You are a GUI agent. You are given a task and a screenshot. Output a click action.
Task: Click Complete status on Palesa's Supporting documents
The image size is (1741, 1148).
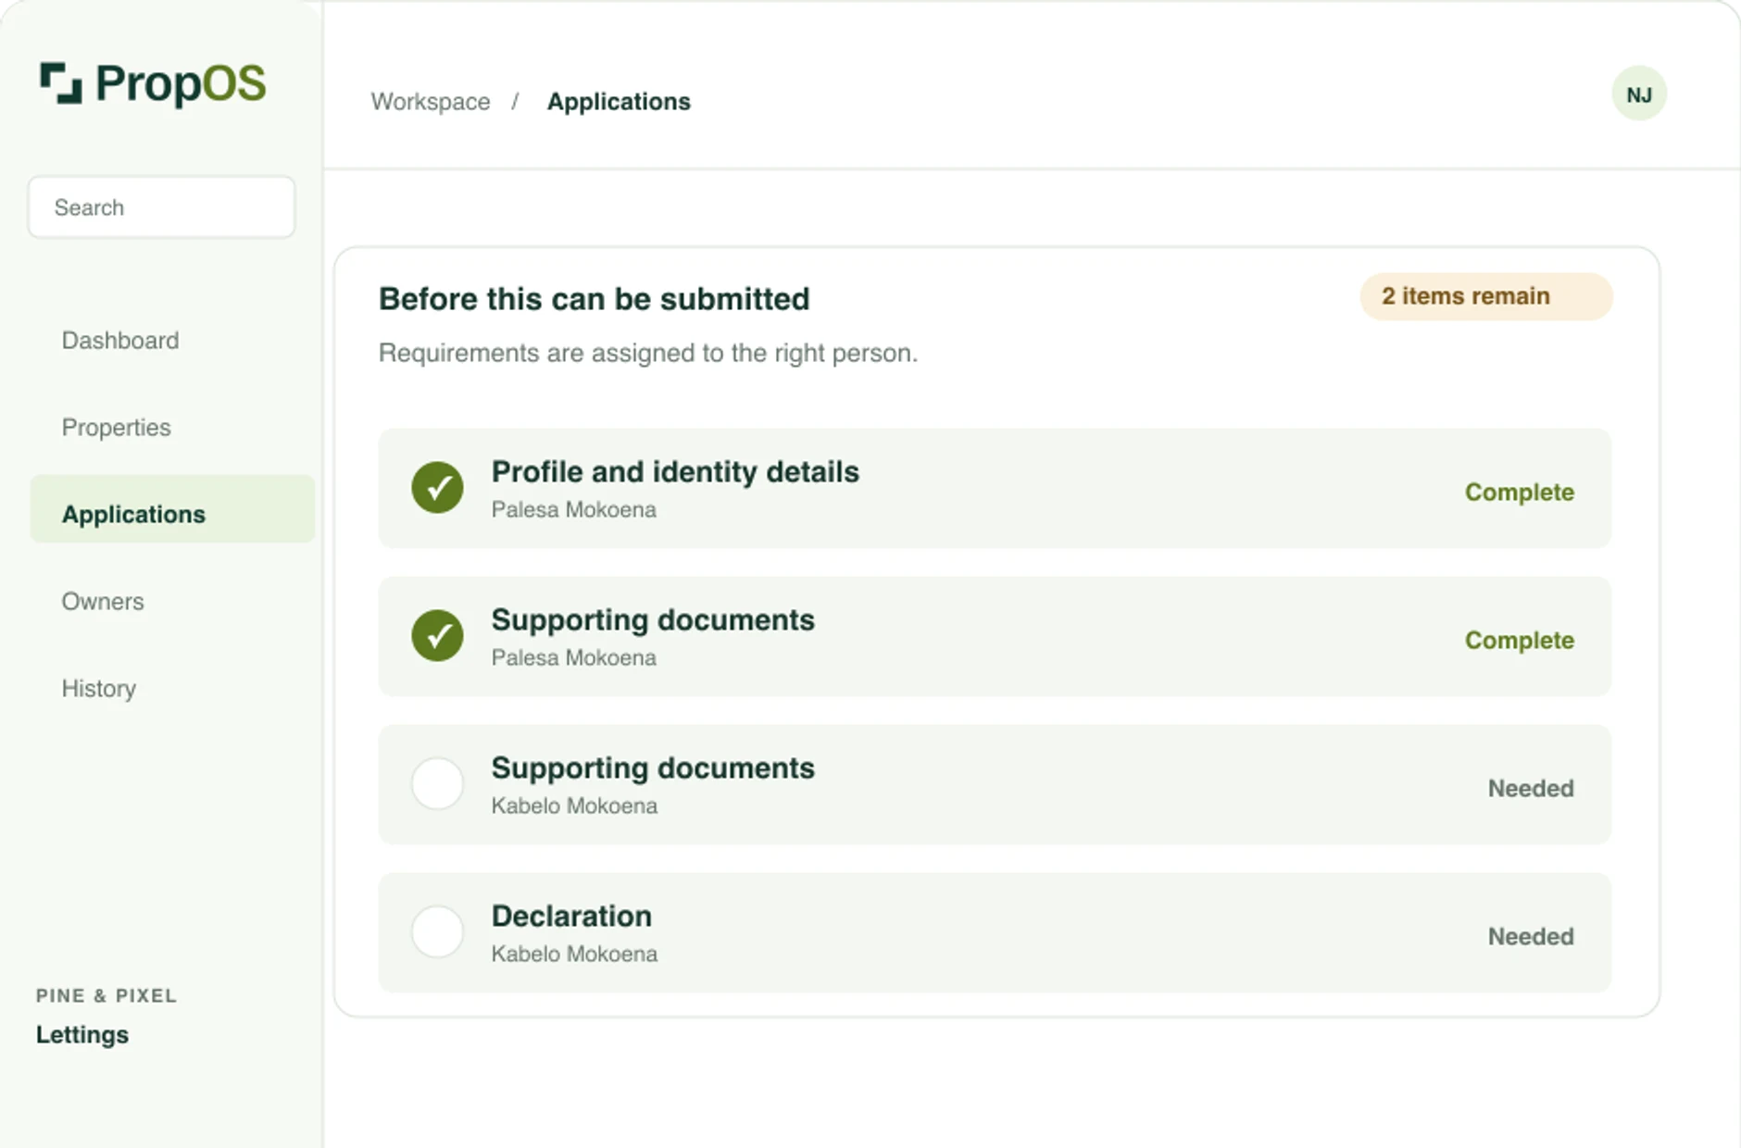(x=1519, y=641)
